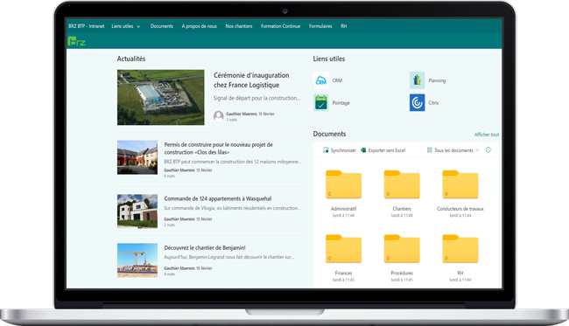Screen dimensions: 569x326
Task: Expand the Liens utiles menu chevron
Action: pos(138,26)
